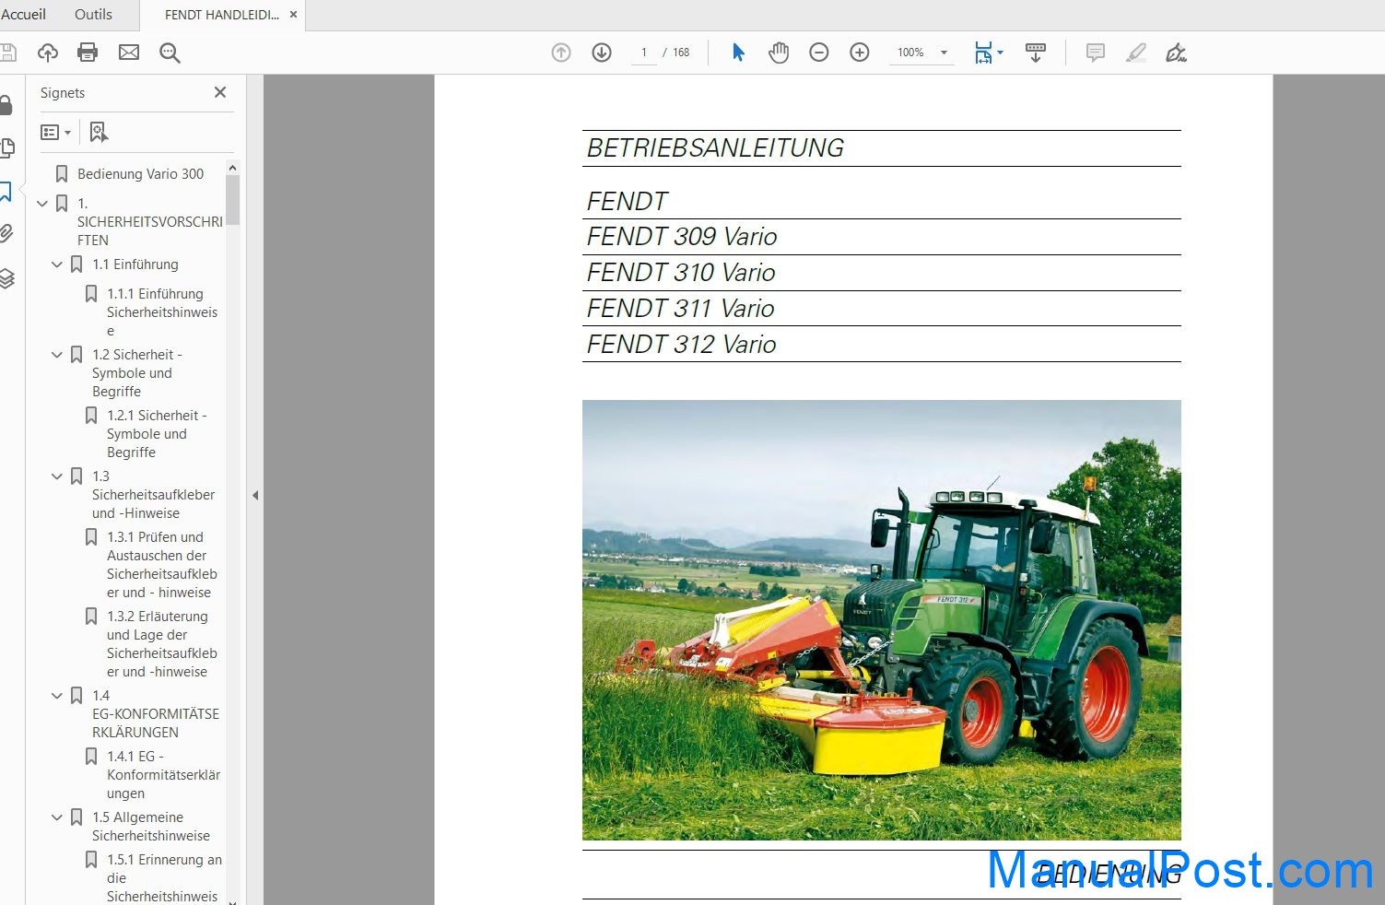Viewport: 1385px width, 905px height.
Task: Open the sign document tool
Action: coord(1176,53)
